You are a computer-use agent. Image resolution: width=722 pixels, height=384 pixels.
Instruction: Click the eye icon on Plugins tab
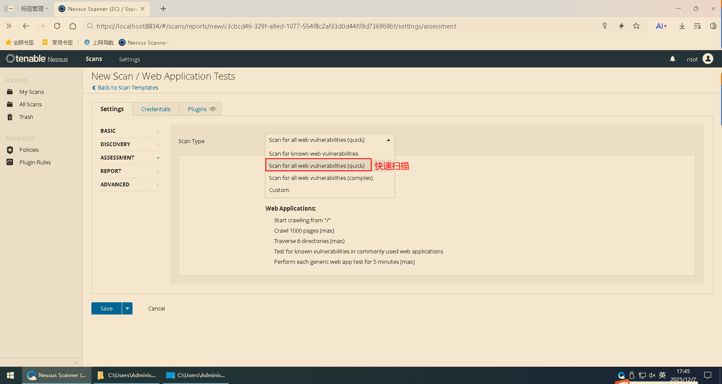pos(213,109)
